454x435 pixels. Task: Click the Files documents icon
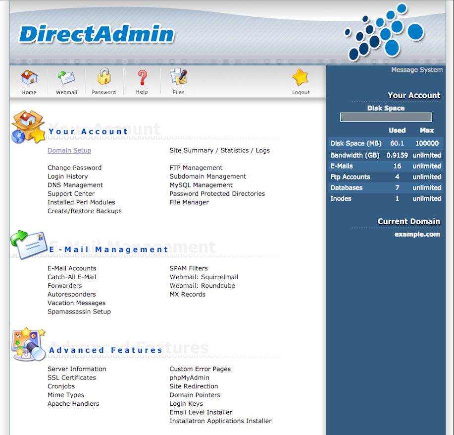(x=178, y=76)
